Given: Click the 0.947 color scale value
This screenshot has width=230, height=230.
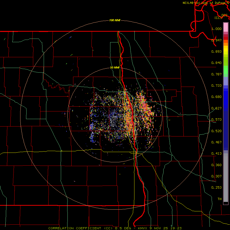Looking at the screenshot, I should (216, 40).
